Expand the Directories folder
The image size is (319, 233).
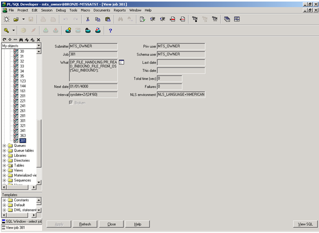[x=4, y=160]
